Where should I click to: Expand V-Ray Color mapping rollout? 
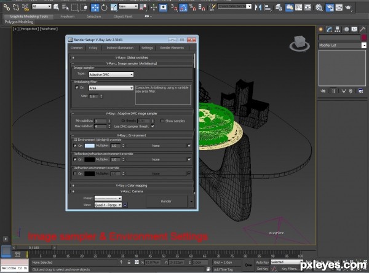click(x=132, y=186)
